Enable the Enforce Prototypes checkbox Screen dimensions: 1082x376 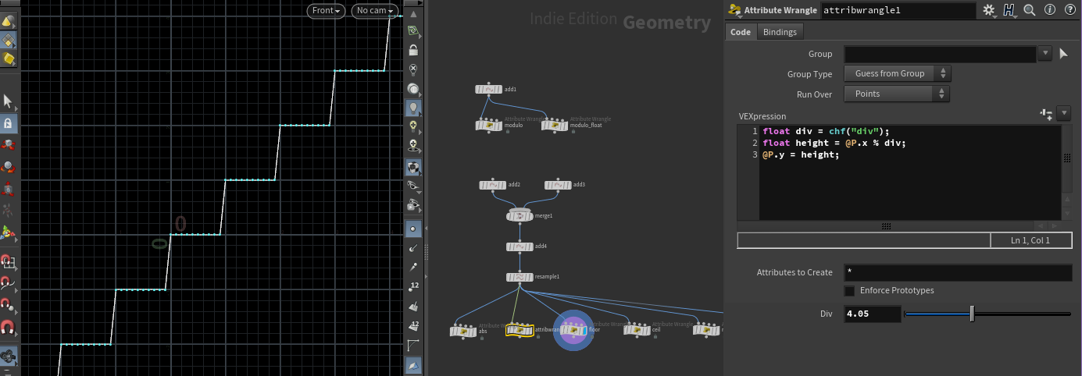pos(849,291)
